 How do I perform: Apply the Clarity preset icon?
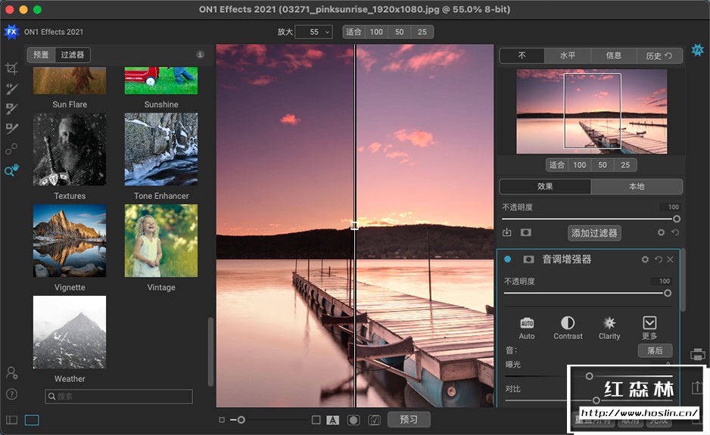[609, 324]
